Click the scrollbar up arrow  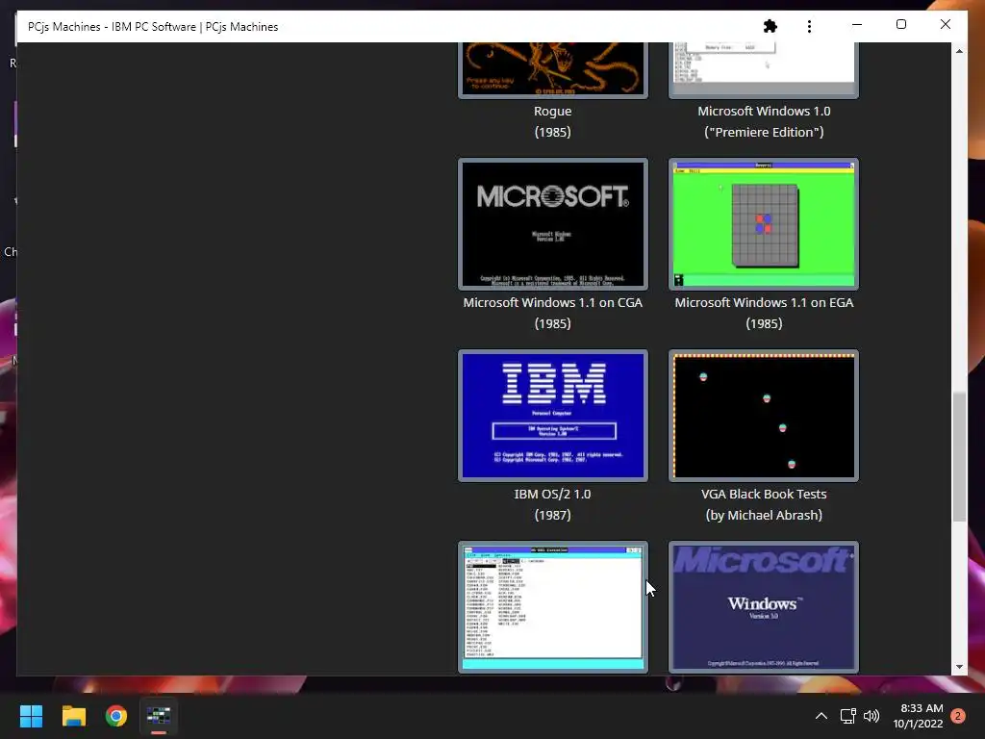[x=959, y=51]
